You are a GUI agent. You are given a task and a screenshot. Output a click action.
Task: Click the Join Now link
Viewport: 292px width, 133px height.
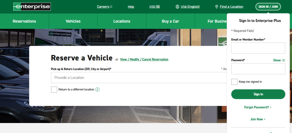[258, 119]
